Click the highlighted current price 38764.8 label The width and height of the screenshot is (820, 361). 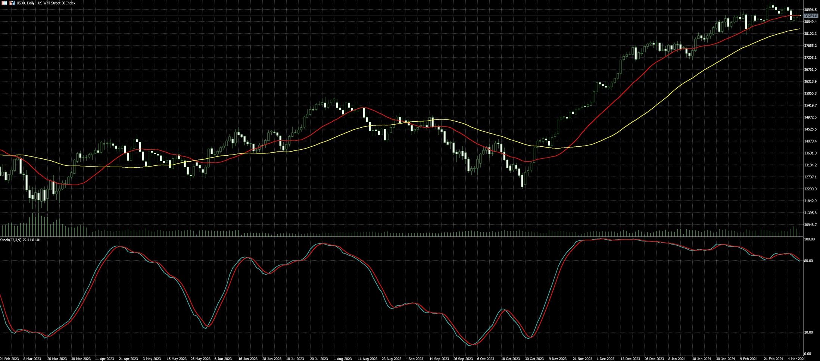(x=810, y=16)
